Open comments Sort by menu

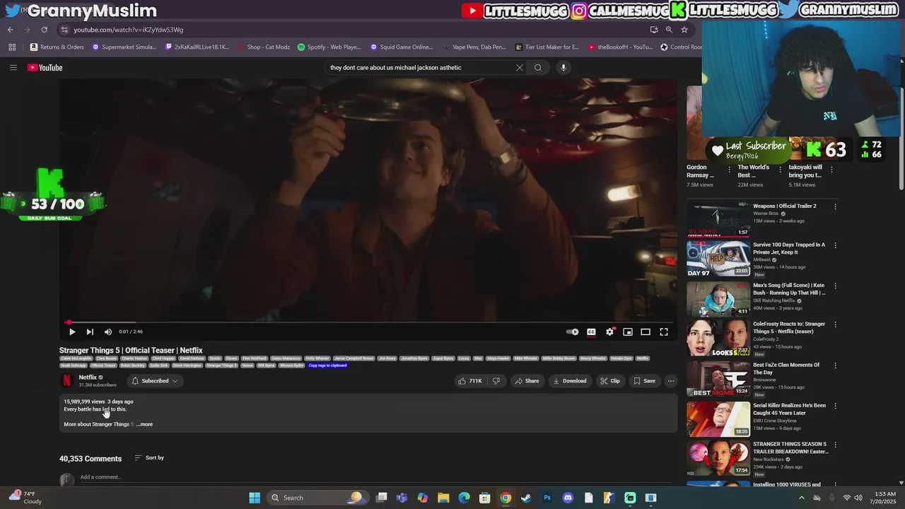149,458
